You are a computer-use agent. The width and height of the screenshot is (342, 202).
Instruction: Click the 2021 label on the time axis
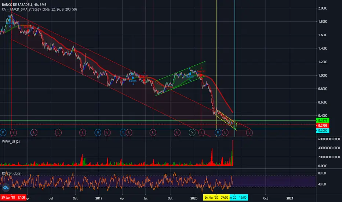[290, 198]
